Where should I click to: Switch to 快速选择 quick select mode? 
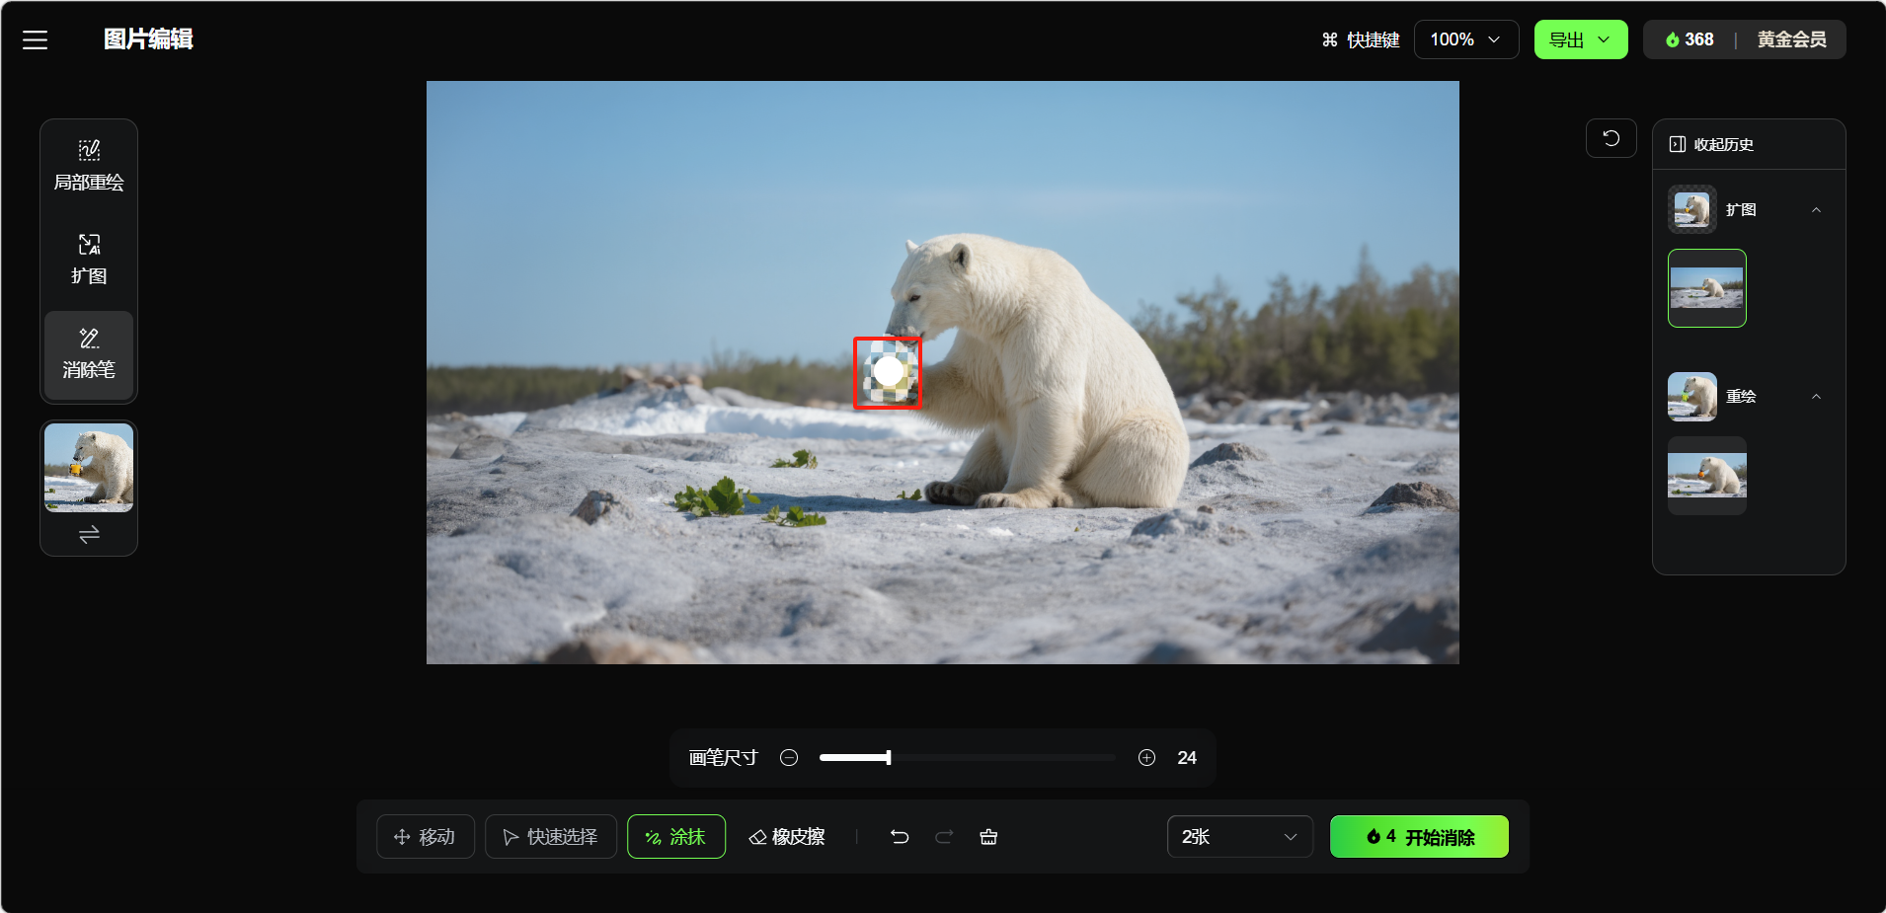pyautogui.click(x=551, y=837)
